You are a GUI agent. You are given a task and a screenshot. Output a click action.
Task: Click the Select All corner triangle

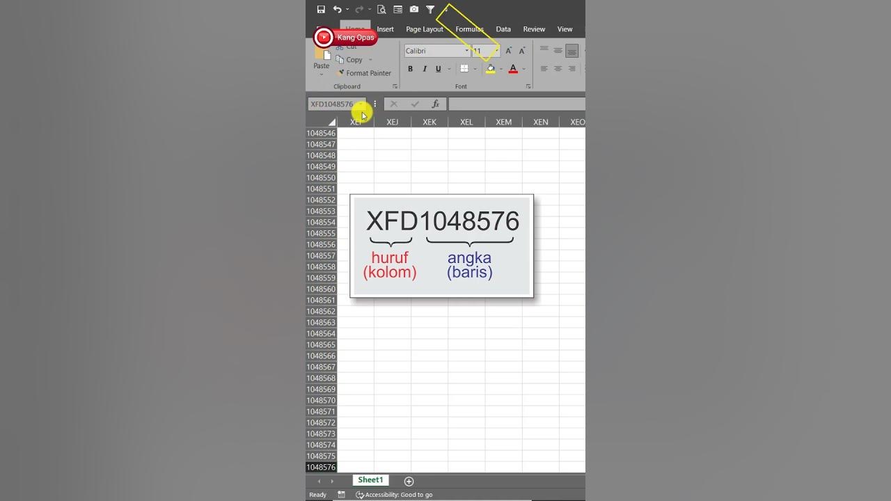point(331,122)
